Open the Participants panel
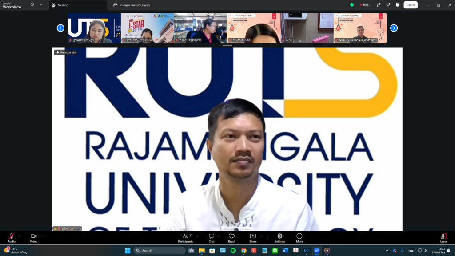Image resolution: width=455 pixels, height=256 pixels. tap(185, 238)
